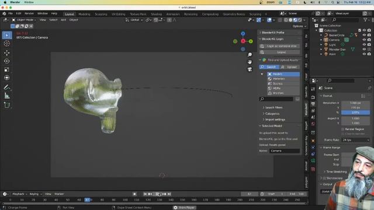Open the Playback dropdown in timeline
Screen dimensions: 374x210
coord(19,194)
